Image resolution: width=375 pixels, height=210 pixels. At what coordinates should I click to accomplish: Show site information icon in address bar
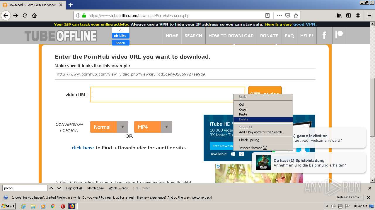click(x=78, y=15)
